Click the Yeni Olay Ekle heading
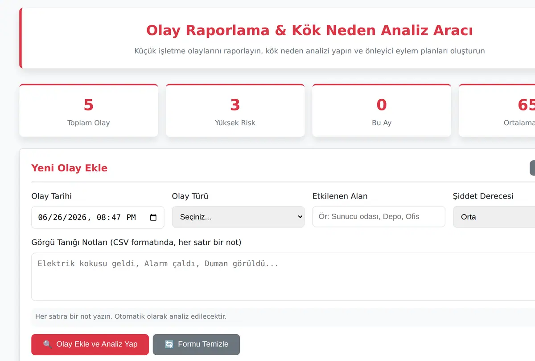The width and height of the screenshot is (535, 361). pos(70,168)
